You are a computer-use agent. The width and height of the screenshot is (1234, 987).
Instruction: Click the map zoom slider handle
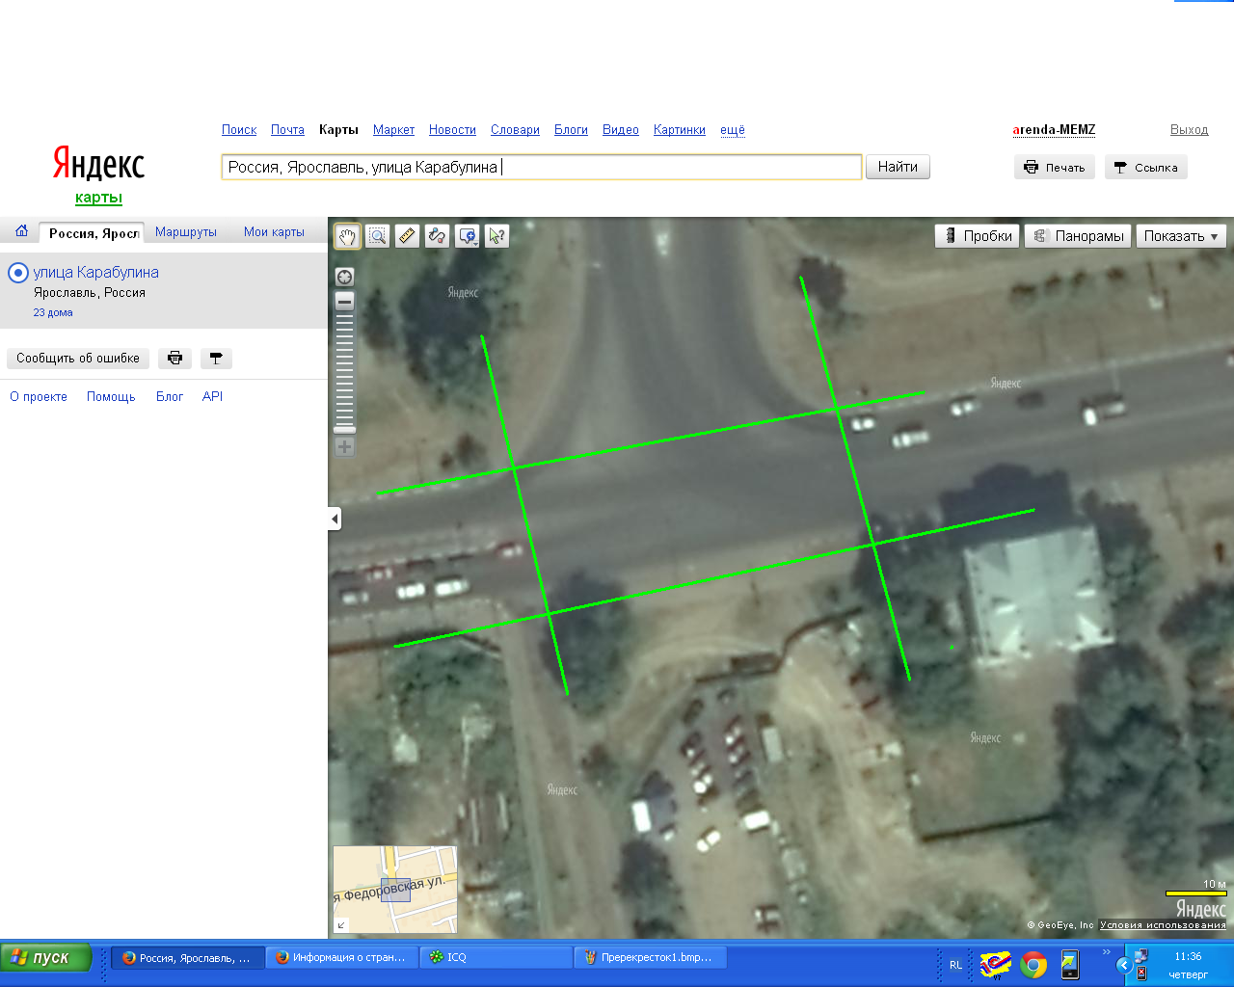pos(344,429)
